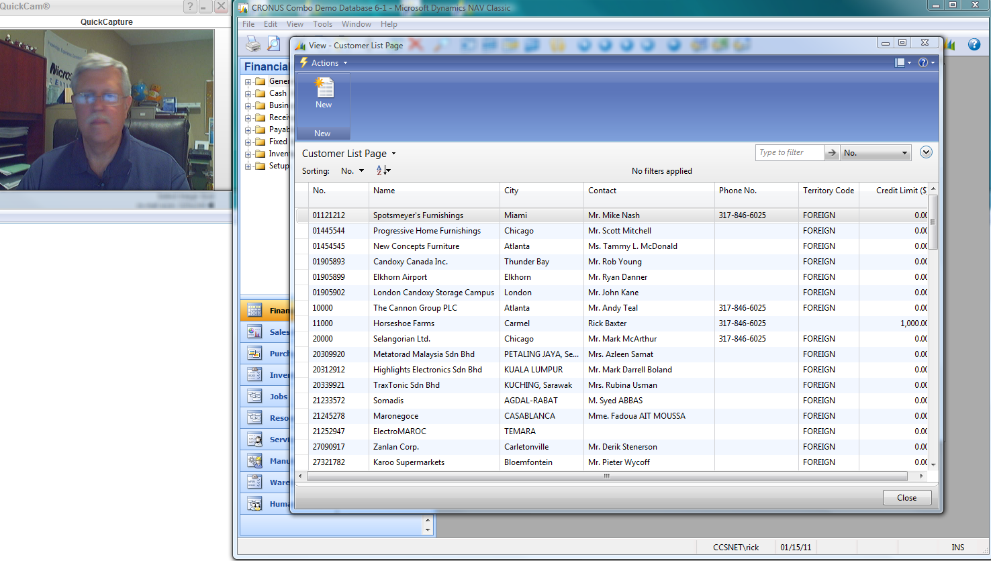
Task: Click the QuickCapture webcam video preview
Action: tap(107, 109)
